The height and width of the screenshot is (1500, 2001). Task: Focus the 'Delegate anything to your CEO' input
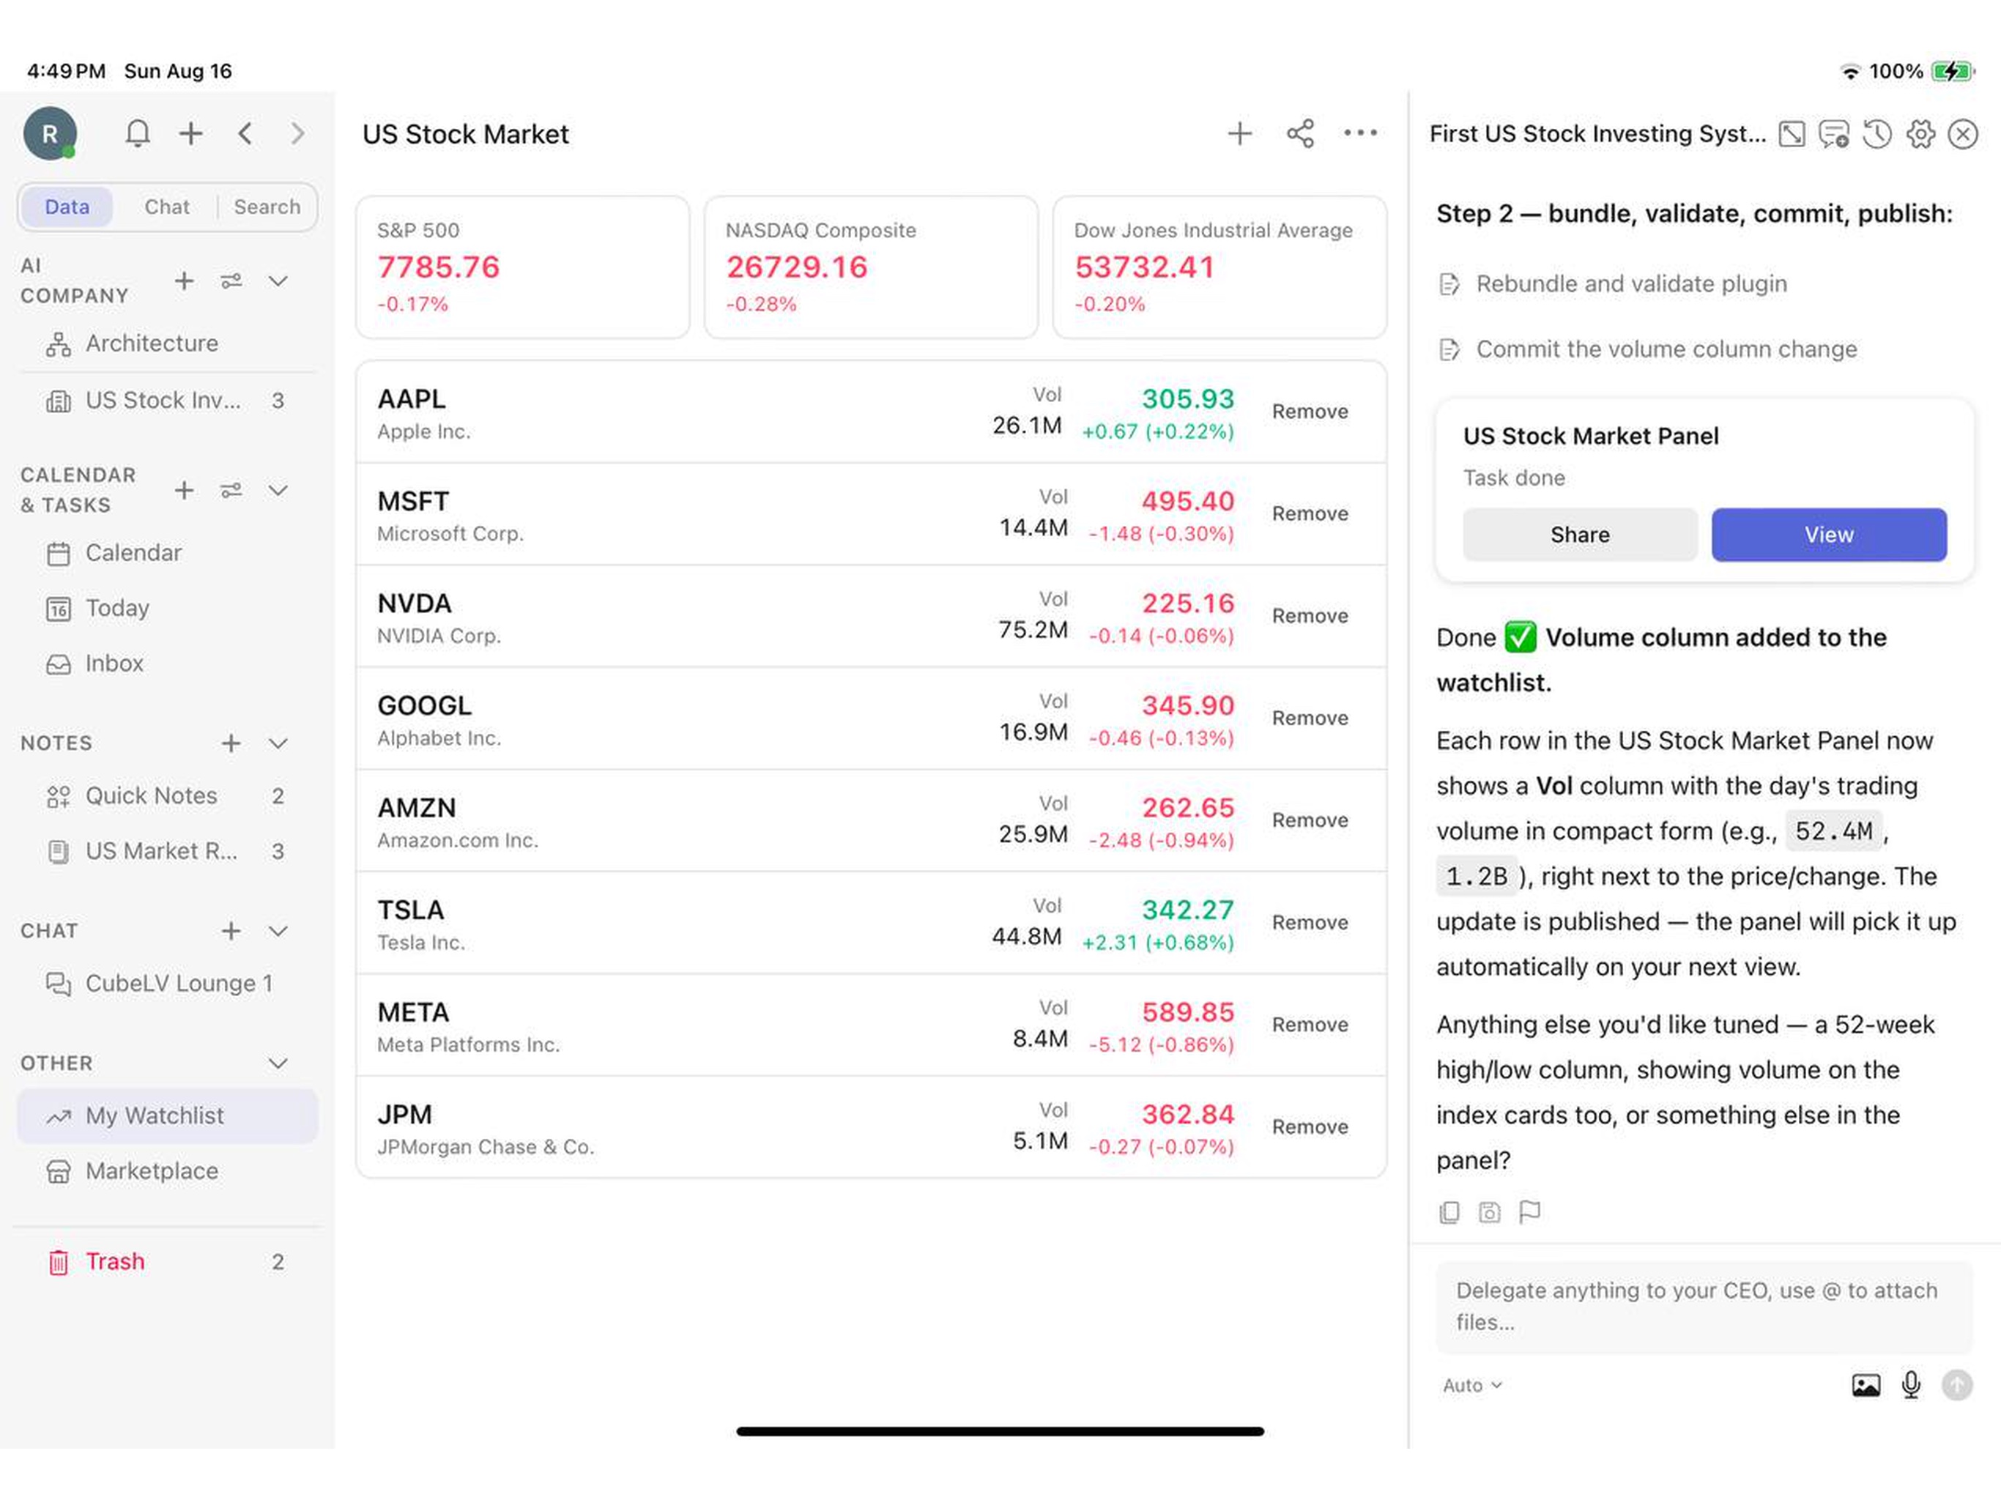coord(1704,1307)
